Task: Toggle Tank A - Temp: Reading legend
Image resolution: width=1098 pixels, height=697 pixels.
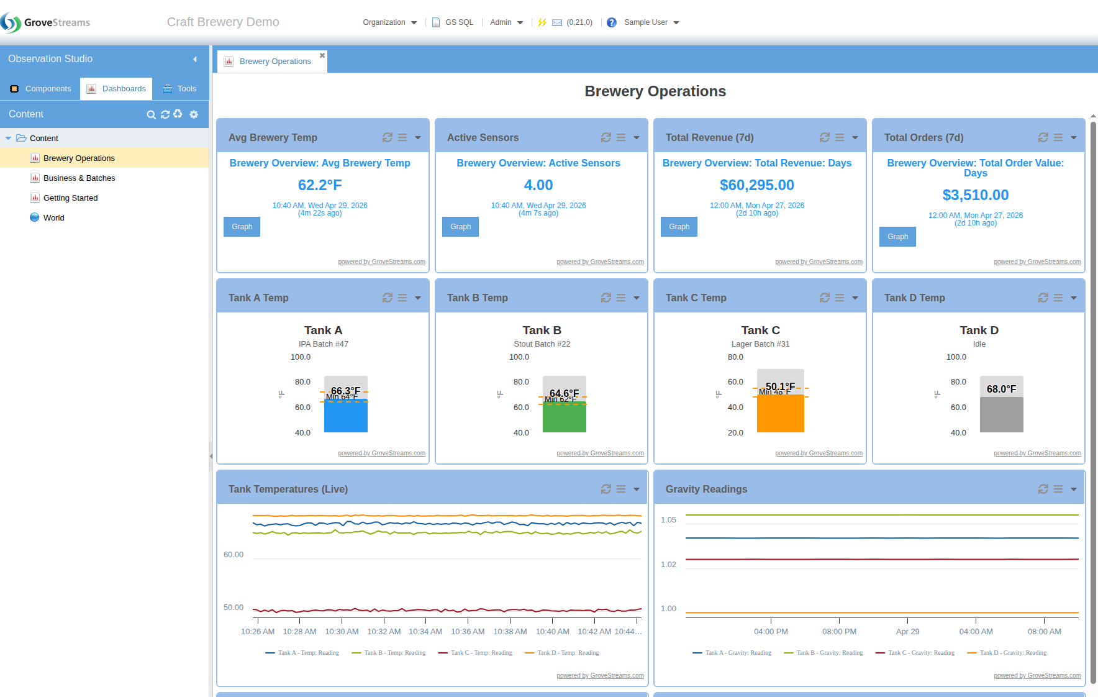Action: 302,653
